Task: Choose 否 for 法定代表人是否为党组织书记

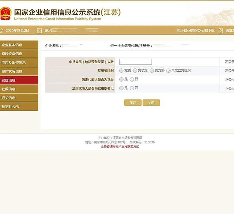Action: (132, 88)
